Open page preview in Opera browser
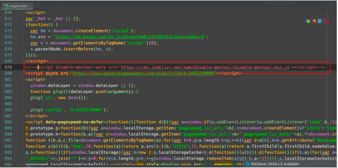 (326, 21)
